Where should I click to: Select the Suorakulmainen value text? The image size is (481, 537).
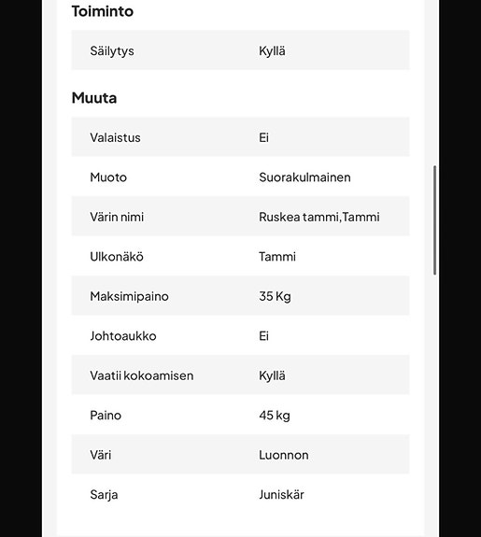tap(304, 177)
